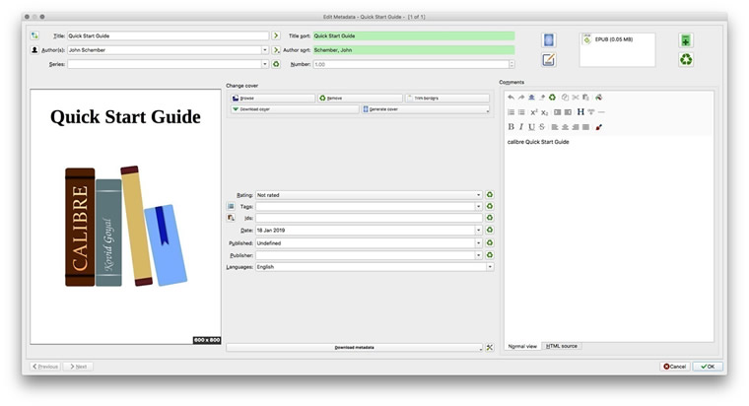This screenshot has width=749, height=406.
Task: Click the blue book set-cover-from-format icon
Action: click(548, 40)
